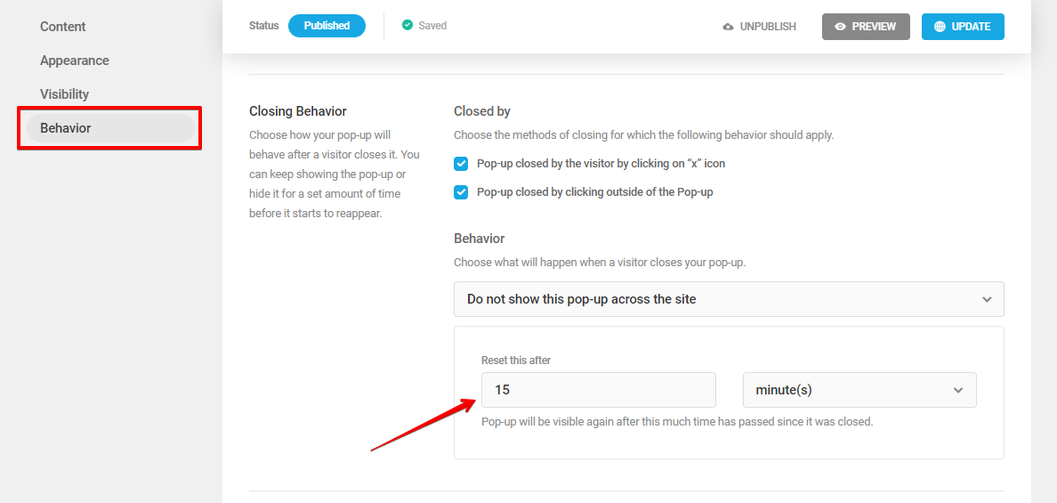Select the Behavior sidebar item
The image size is (1057, 503).
coord(111,128)
